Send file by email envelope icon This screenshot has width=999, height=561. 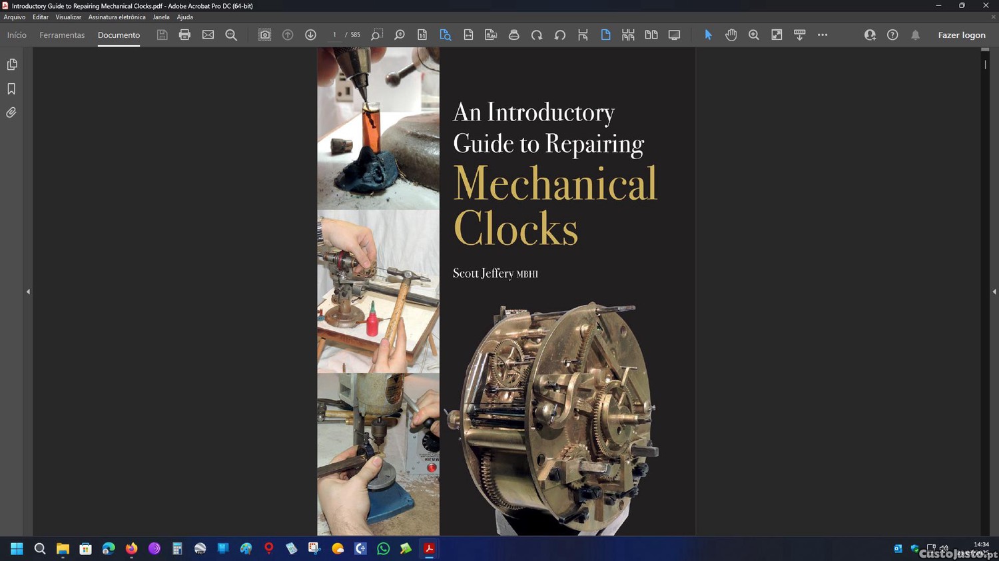click(208, 35)
